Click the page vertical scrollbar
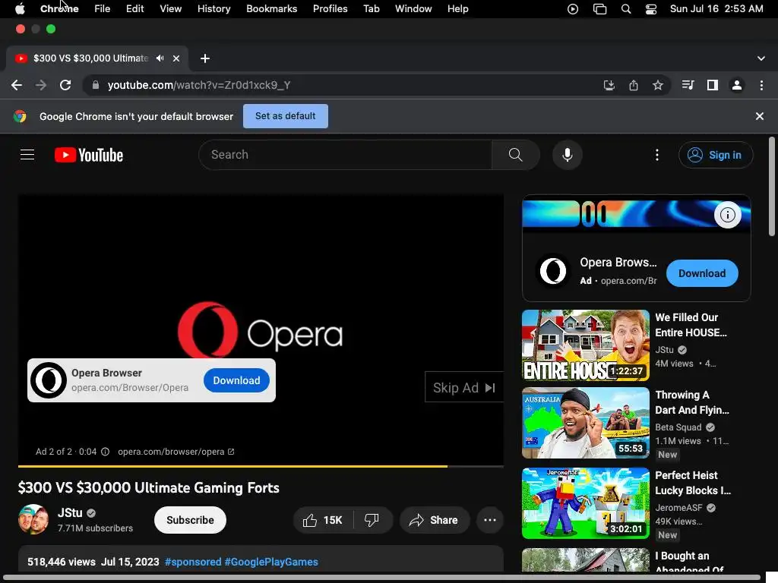This screenshot has height=583, width=778. click(771, 187)
